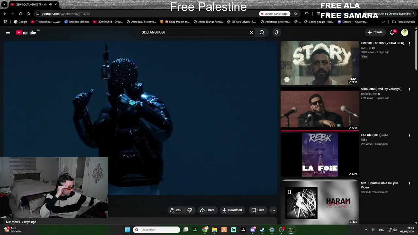The width and height of the screenshot is (418, 235).
Task: Open the apps grid shortcut icon
Action: click(x=6, y=22)
